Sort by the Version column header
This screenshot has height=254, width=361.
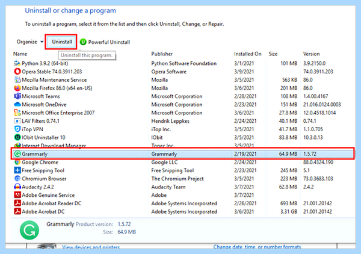311,54
